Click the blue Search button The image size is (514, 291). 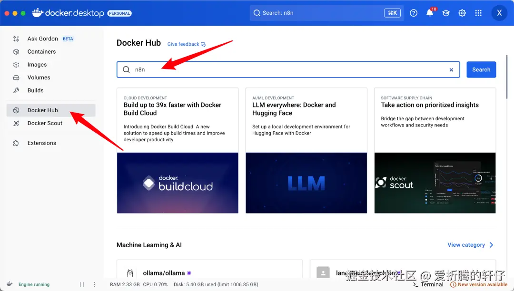coord(481,69)
